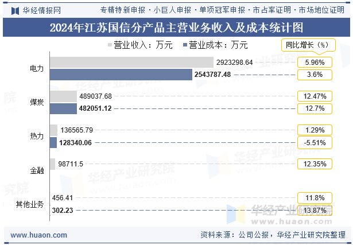
Task: Click the 营业收入 gray legend swatch
Action: point(110,45)
